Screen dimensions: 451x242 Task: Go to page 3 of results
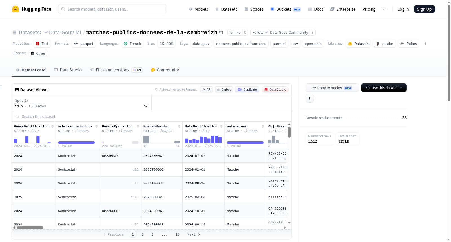pos(152,234)
